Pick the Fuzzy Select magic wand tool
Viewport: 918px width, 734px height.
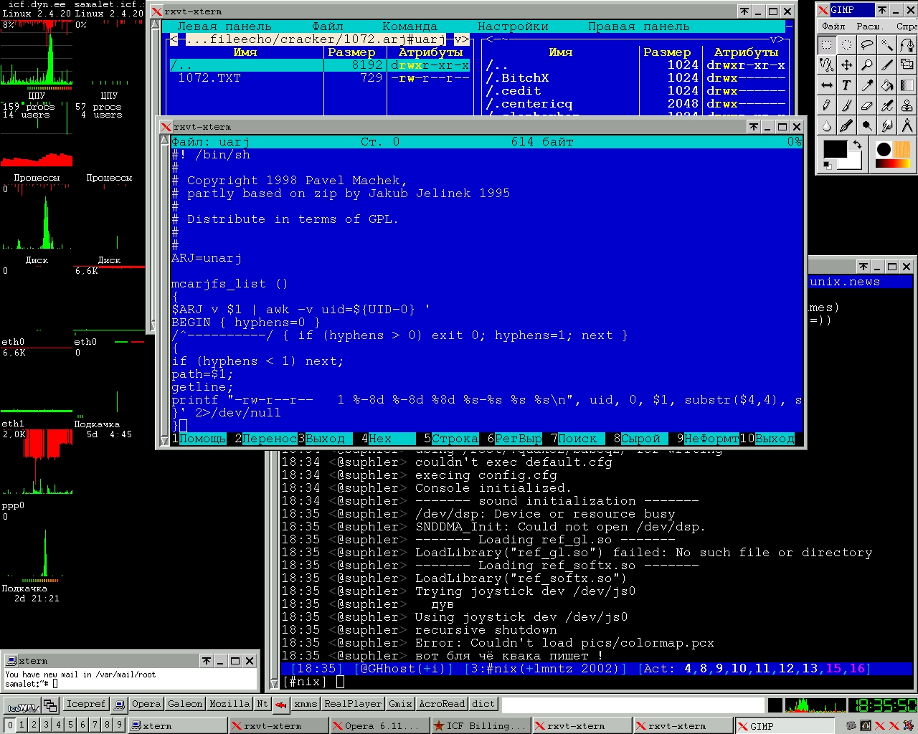tap(887, 44)
